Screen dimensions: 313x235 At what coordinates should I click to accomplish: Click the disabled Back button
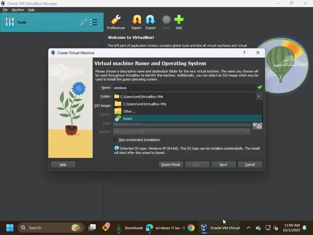[197, 164]
